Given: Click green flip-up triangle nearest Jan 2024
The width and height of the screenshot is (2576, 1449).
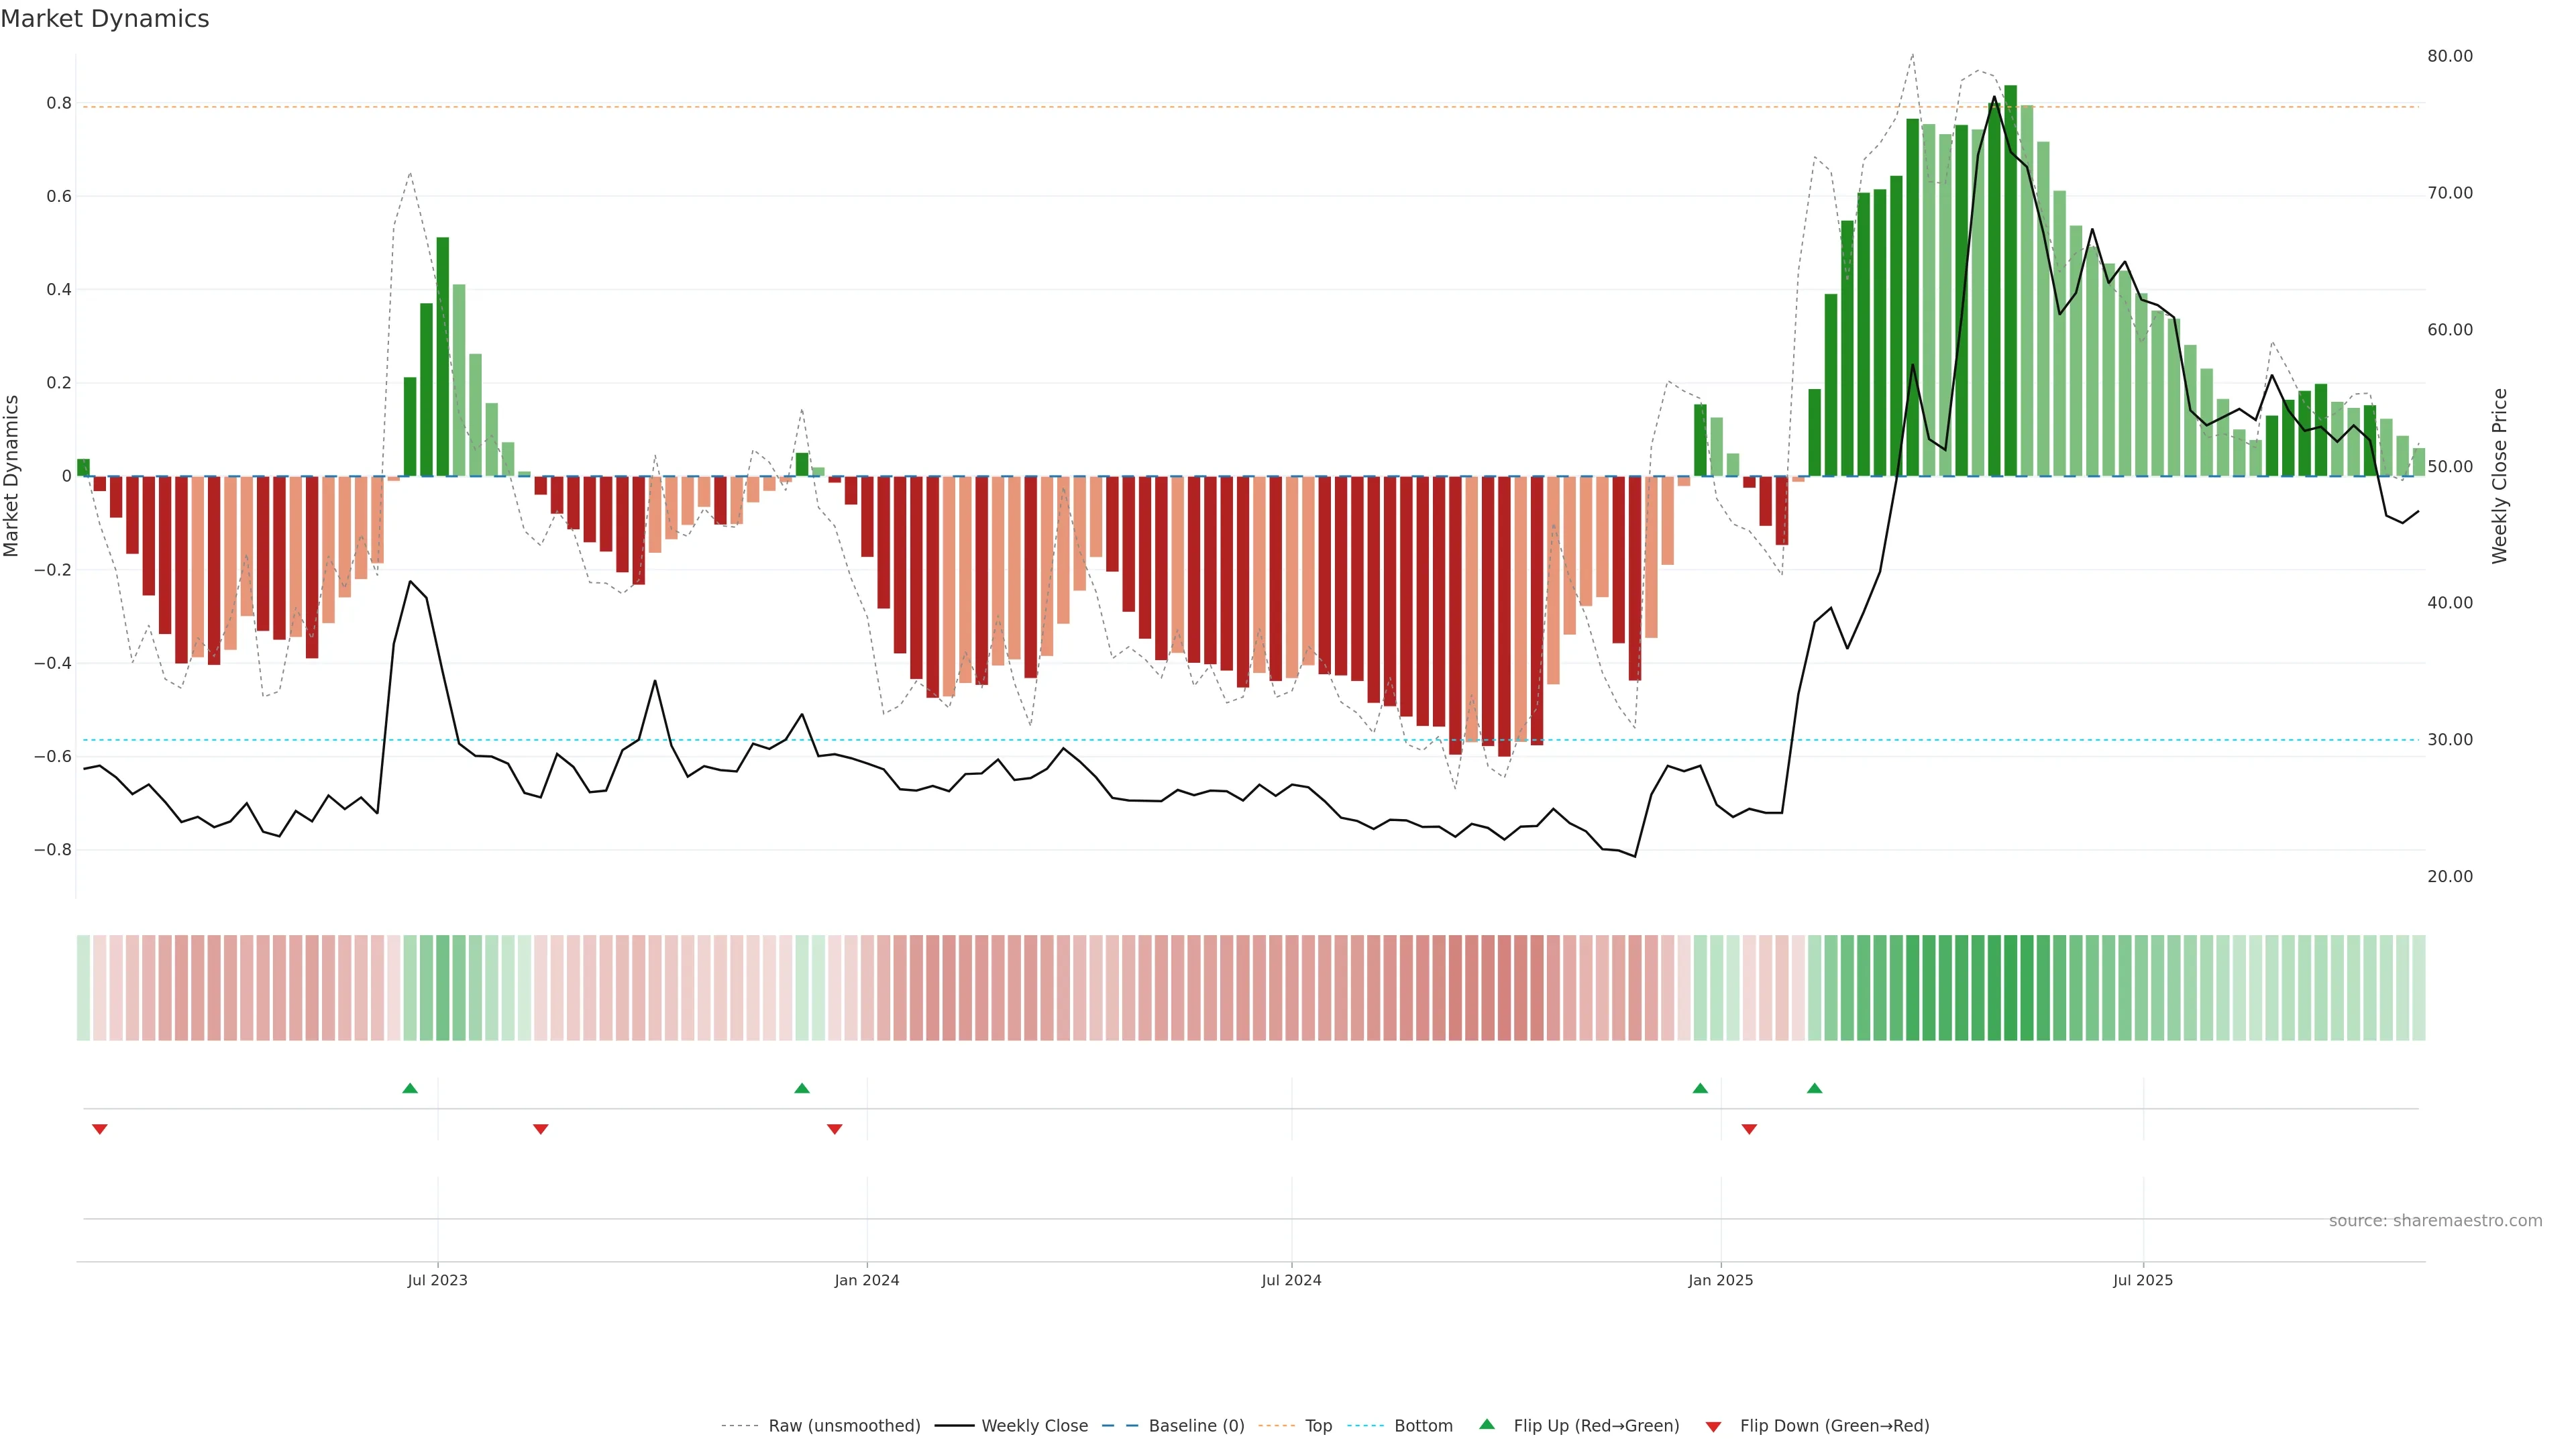Looking at the screenshot, I should (x=802, y=1088).
